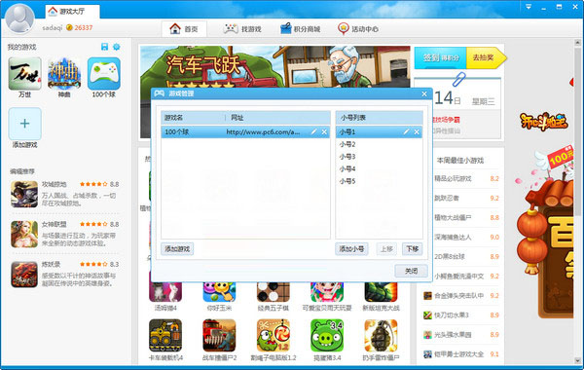Open the 割绳子电脑版1.2 game icon

click(x=273, y=335)
